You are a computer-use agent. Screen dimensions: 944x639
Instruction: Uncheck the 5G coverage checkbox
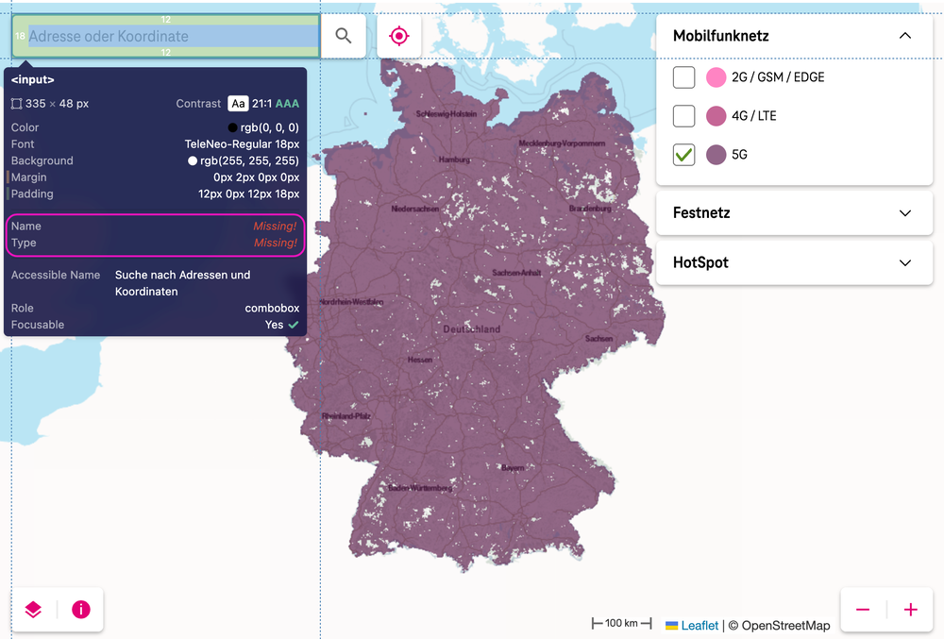[x=684, y=155]
